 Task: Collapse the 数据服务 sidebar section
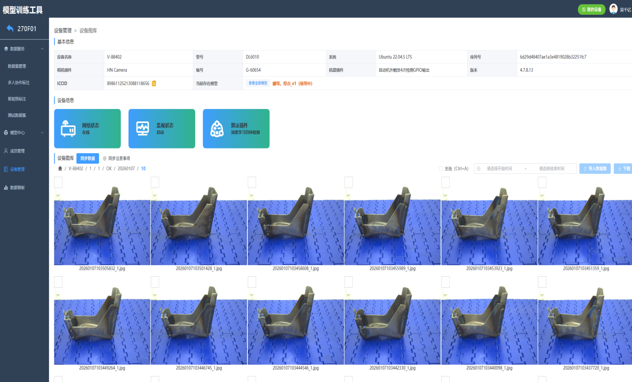click(42, 49)
